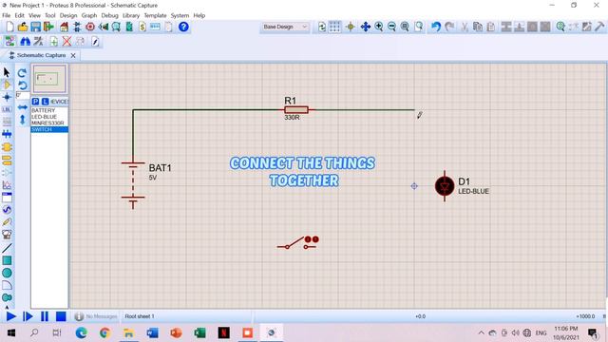The image size is (608, 342).
Task: Select the 2D box graphics tool
Action: pyautogui.click(x=7, y=260)
